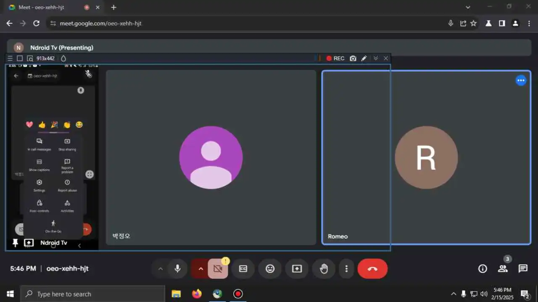Viewport: 538px width, 302px height.
Task: Leave the call with red hang-up button
Action: [x=372, y=269]
